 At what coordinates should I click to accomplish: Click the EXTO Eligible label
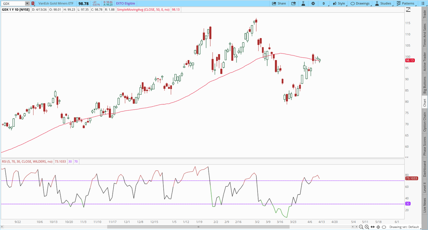tap(126, 3)
